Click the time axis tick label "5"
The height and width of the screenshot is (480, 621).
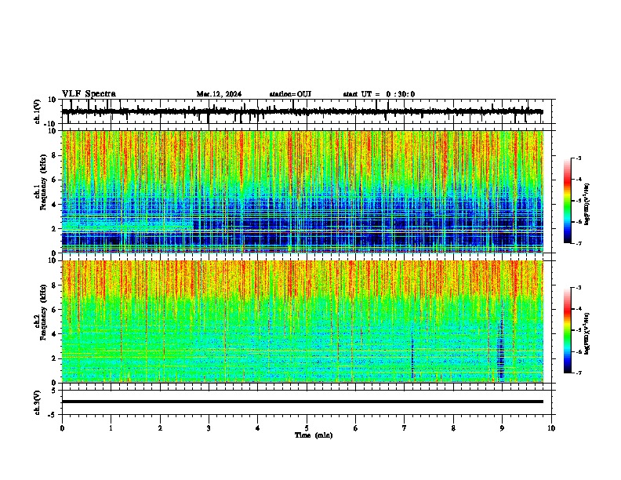coord(307,428)
